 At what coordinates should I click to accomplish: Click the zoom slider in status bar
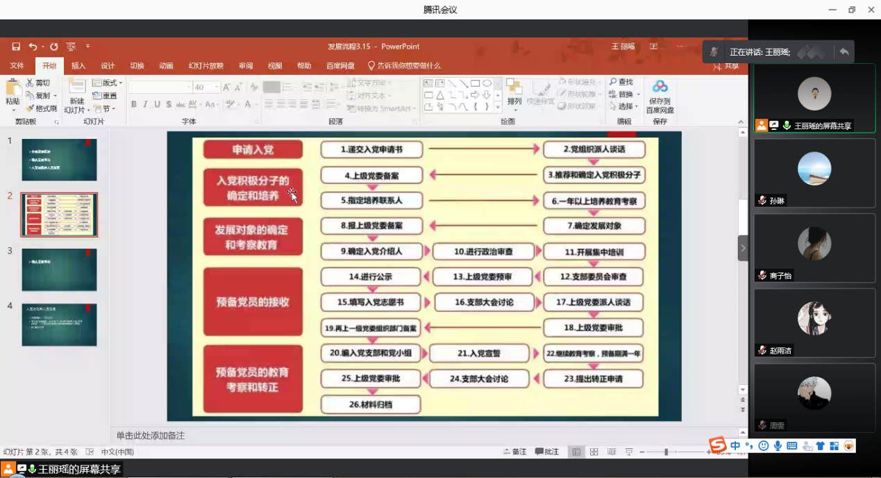coord(666,452)
